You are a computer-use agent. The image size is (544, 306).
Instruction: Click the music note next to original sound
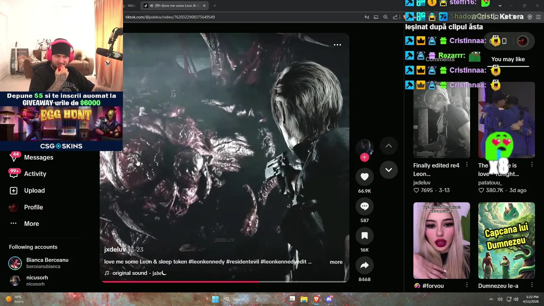click(107, 273)
